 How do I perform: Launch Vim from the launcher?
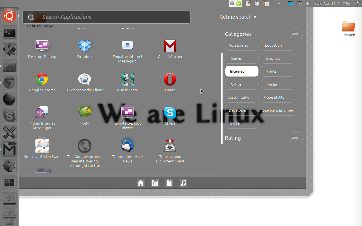click(x=9, y=50)
